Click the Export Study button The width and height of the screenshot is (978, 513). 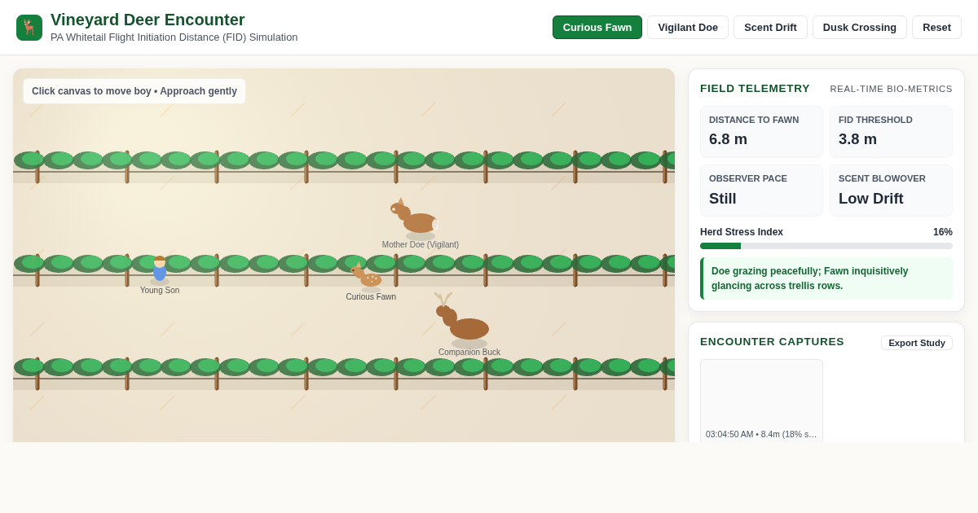coord(917,343)
